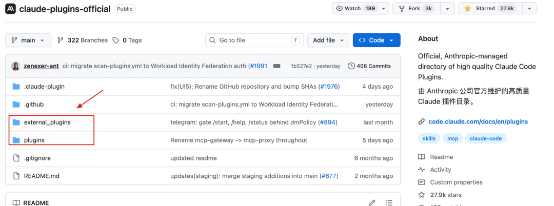Toggle the Starred 27.9k button
554x206 pixels.
point(490,9)
